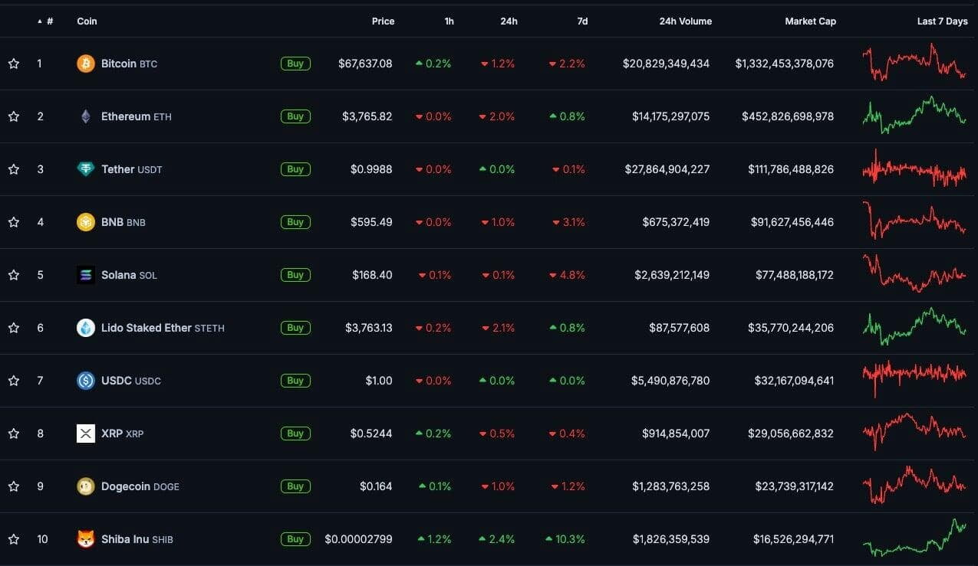View Solana's 7-day sparkline chart
The width and height of the screenshot is (978, 566).
(x=914, y=273)
